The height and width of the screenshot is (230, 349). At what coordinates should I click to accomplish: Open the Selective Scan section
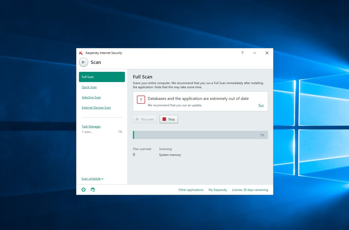point(91,97)
